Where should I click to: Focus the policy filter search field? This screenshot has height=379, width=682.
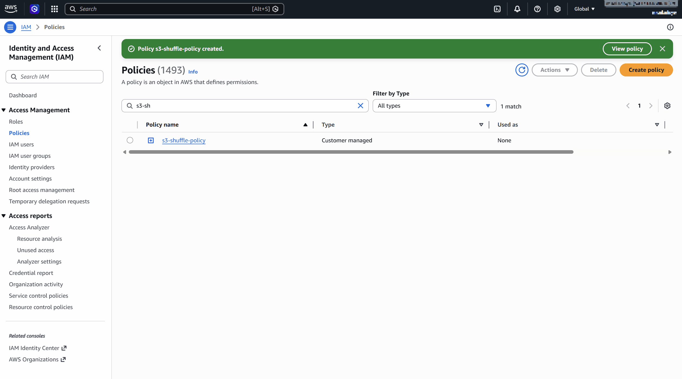pyautogui.click(x=245, y=106)
